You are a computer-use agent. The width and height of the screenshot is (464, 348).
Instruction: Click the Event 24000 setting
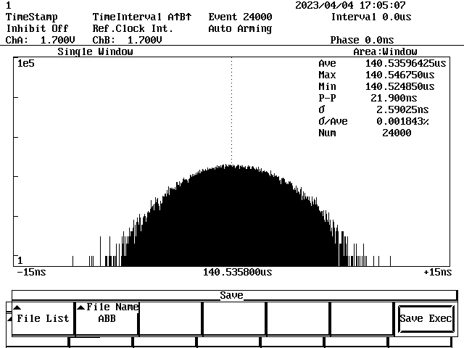click(x=240, y=17)
